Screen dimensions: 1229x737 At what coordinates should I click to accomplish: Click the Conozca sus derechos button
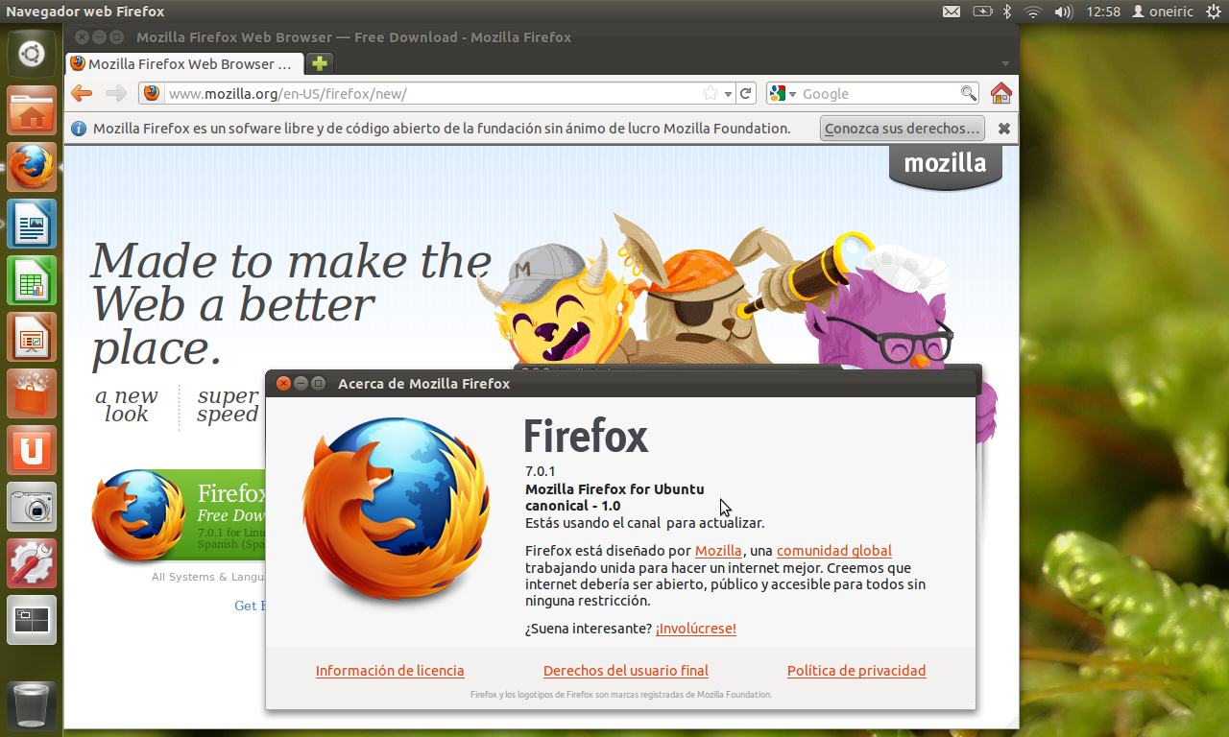pyautogui.click(x=903, y=129)
